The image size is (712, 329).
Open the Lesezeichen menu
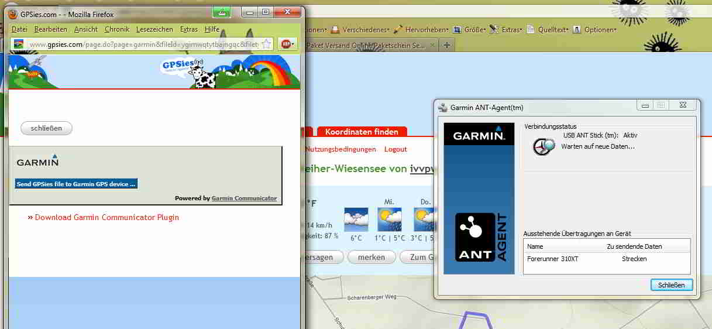(154, 29)
